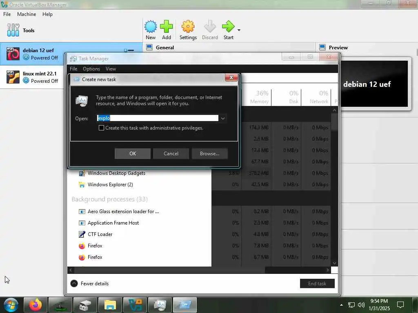Close the Create new task dialog

231,77
